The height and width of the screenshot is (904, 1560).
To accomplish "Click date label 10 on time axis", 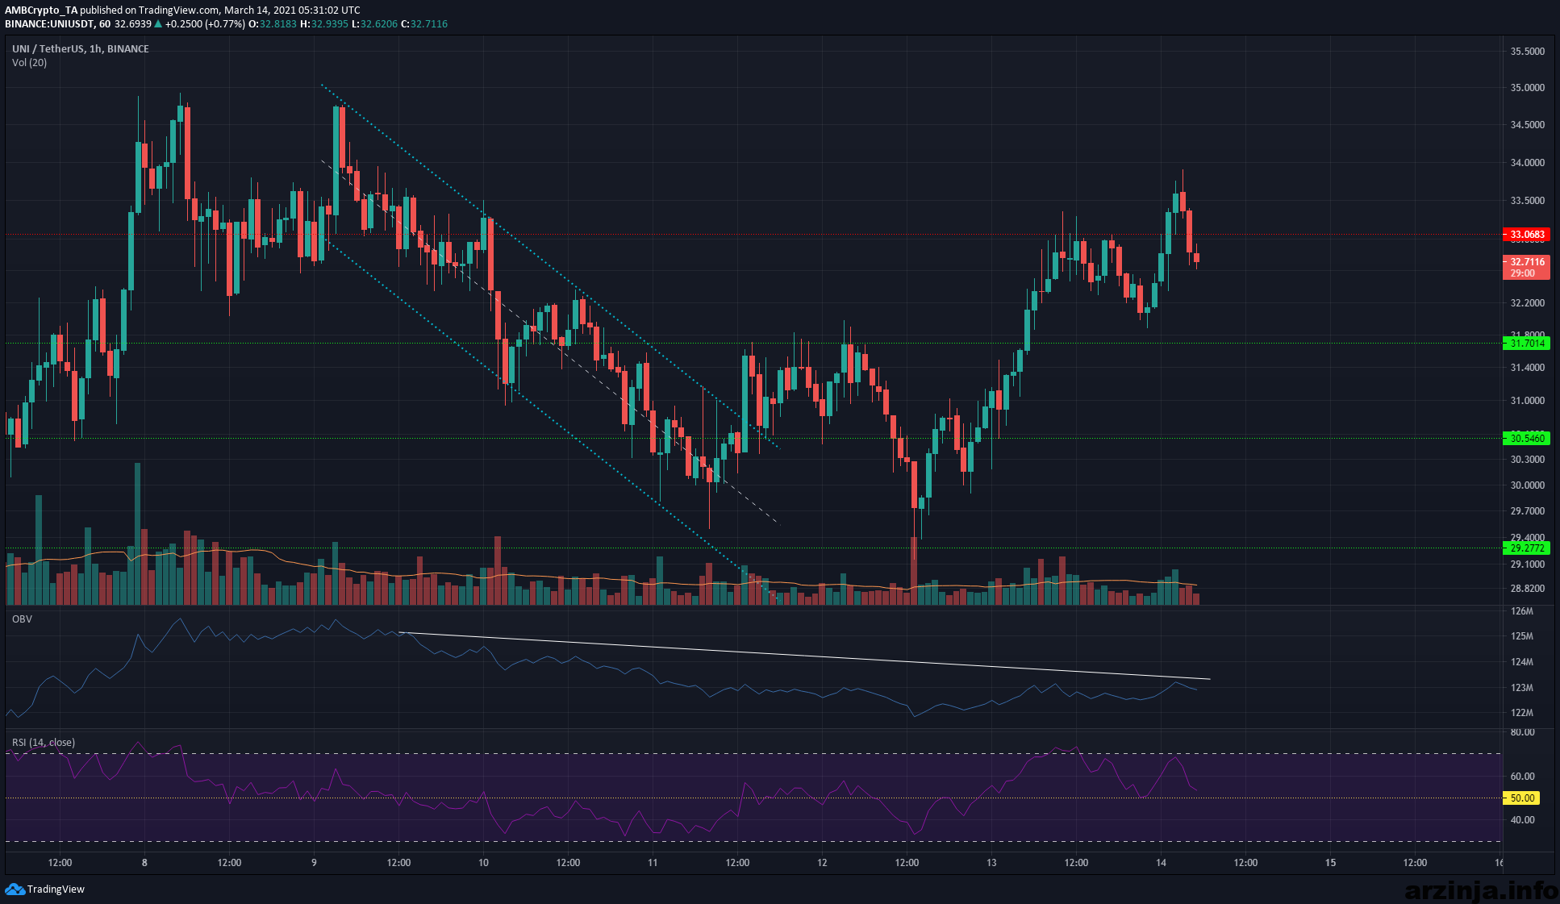I will coord(483,862).
